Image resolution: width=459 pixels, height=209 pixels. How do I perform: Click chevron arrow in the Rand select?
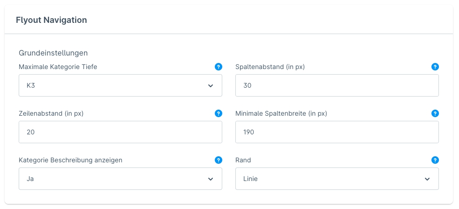(x=427, y=179)
